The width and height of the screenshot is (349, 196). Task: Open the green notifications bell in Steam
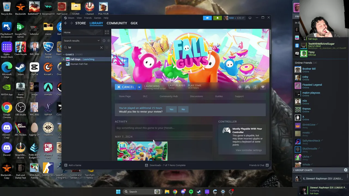[x=217, y=18]
